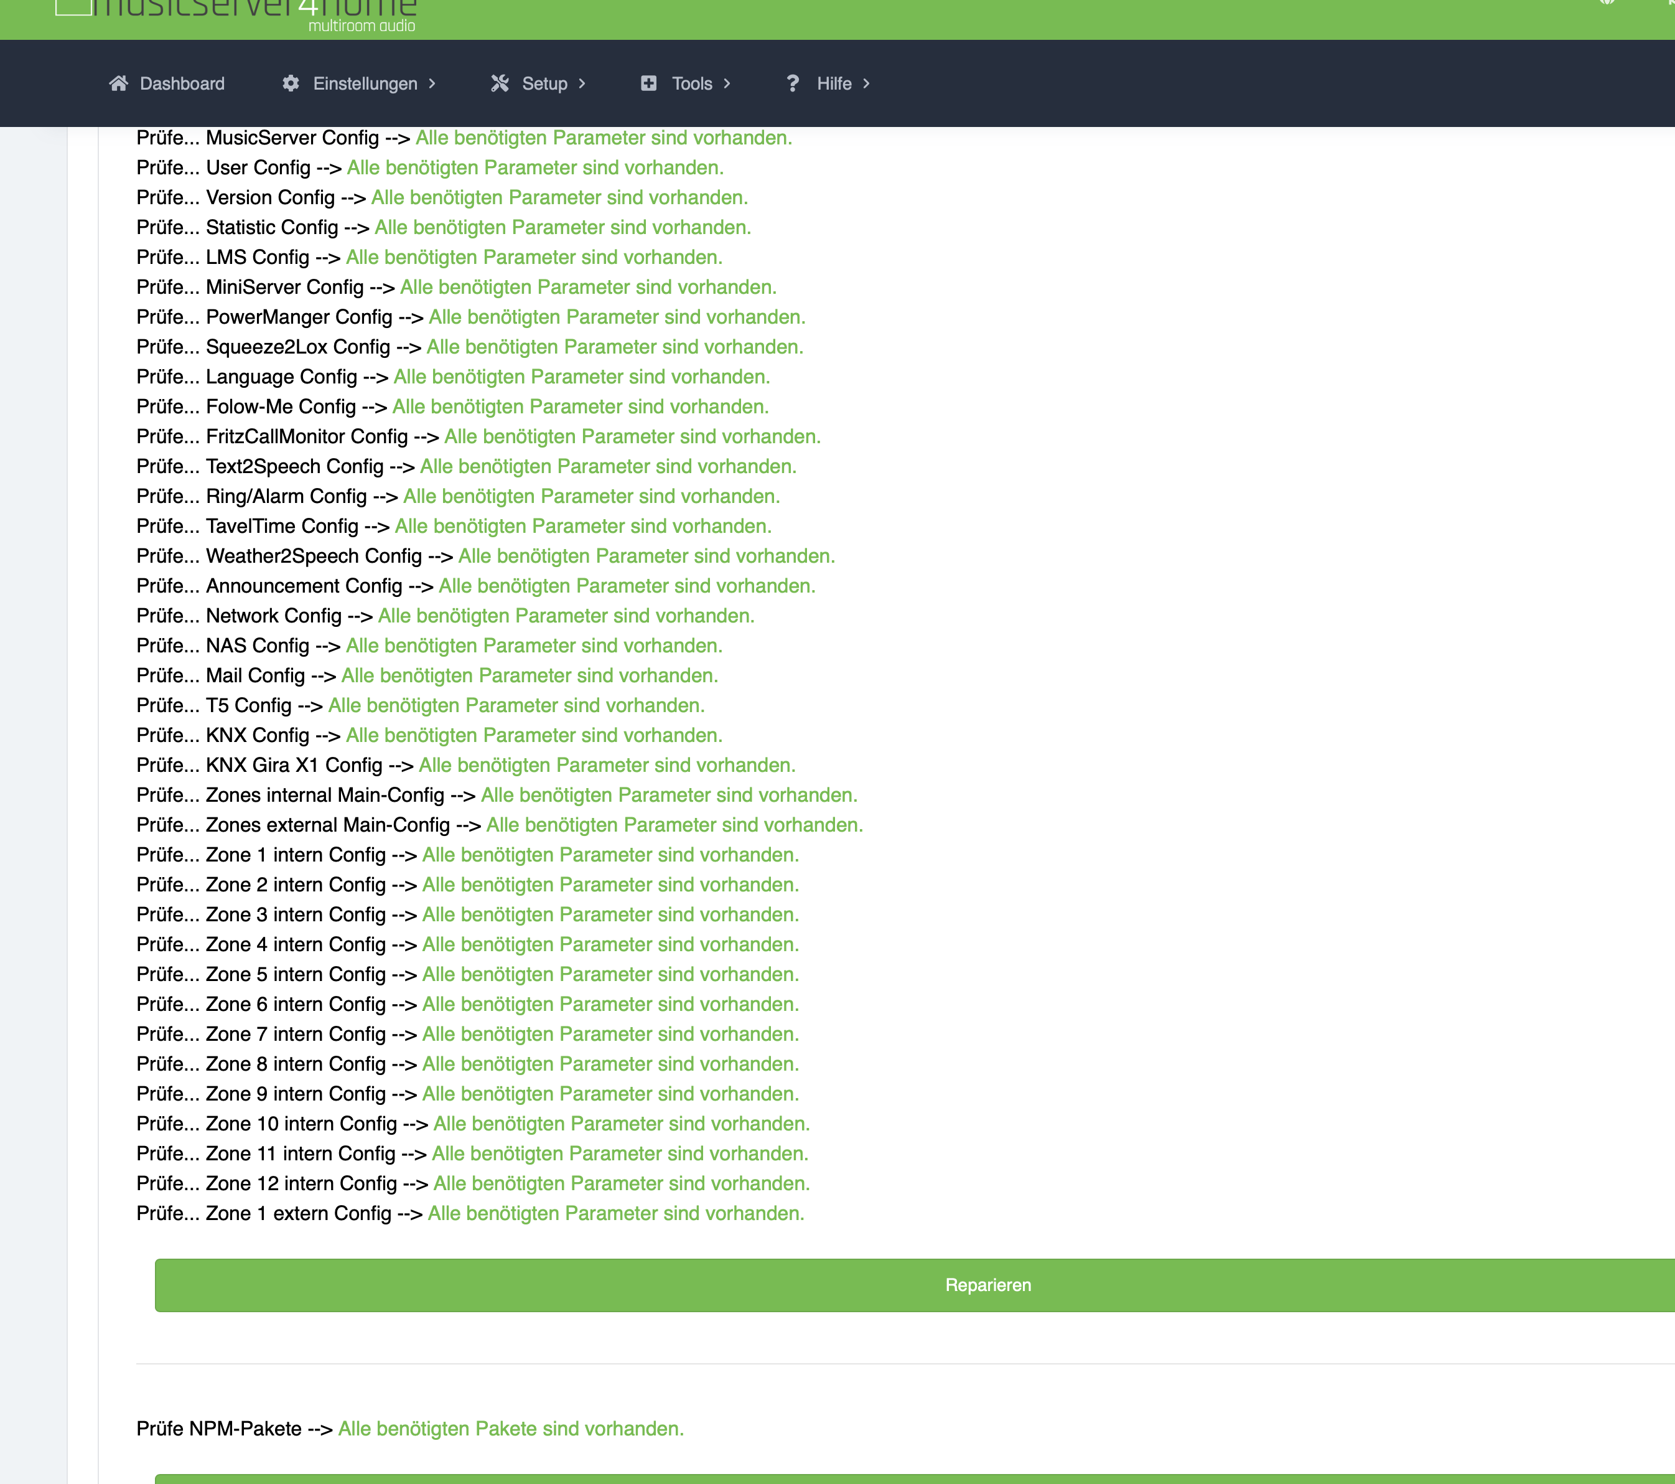Click the NPM-Pakete status message text
1675x1484 pixels.
click(511, 1429)
